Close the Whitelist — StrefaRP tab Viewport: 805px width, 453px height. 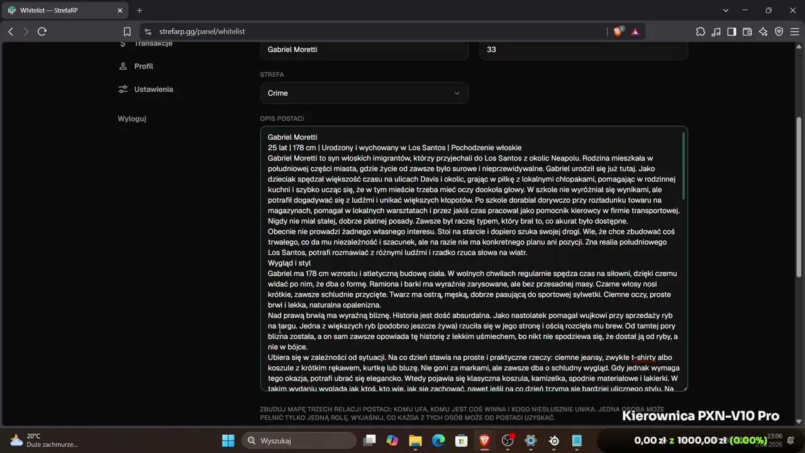click(121, 11)
